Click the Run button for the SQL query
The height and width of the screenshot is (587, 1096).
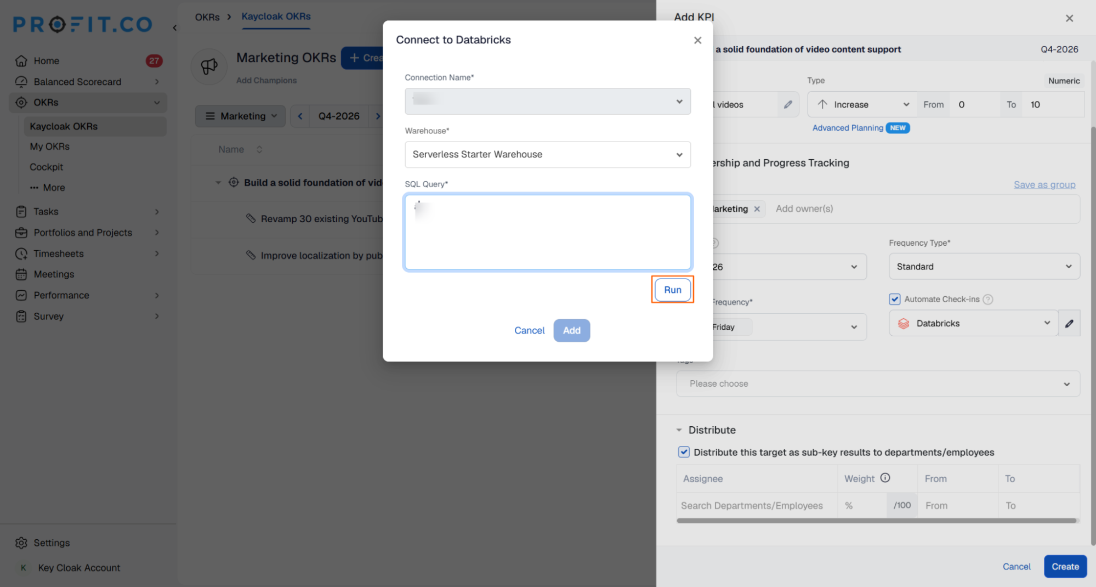(x=672, y=290)
